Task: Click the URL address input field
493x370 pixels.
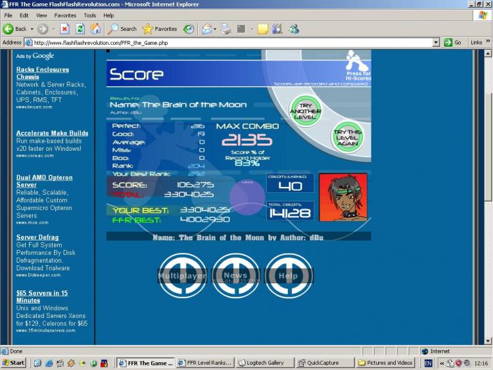Action: pyautogui.click(x=230, y=42)
